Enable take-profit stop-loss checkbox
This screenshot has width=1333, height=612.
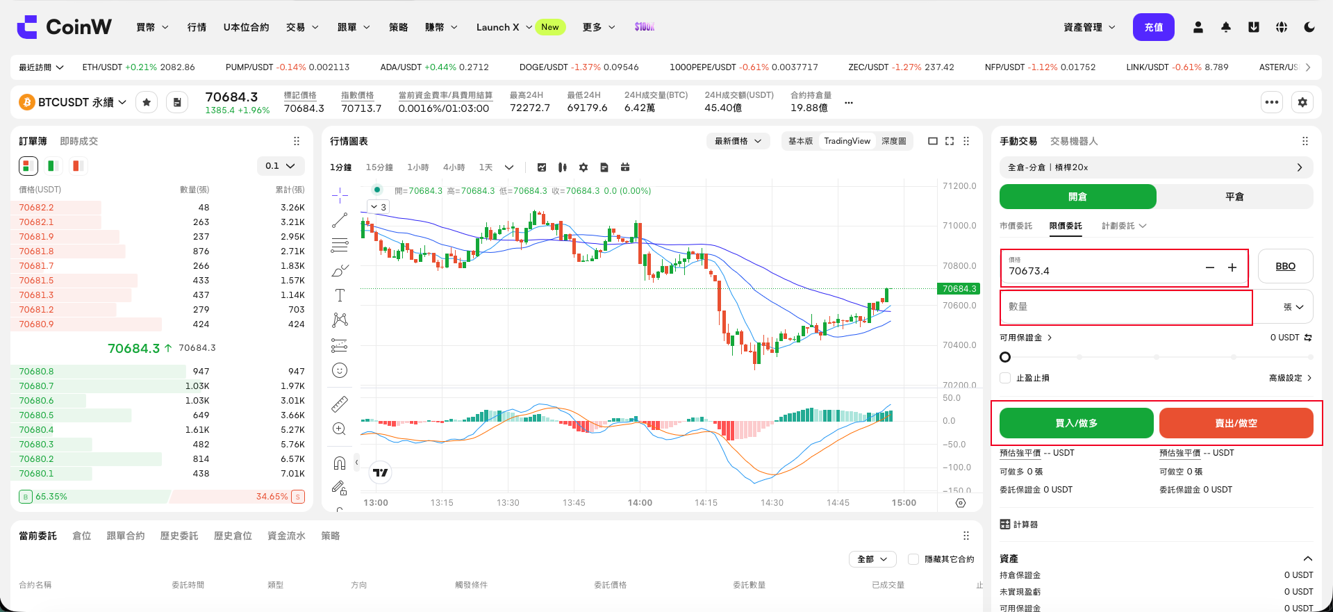1005,378
